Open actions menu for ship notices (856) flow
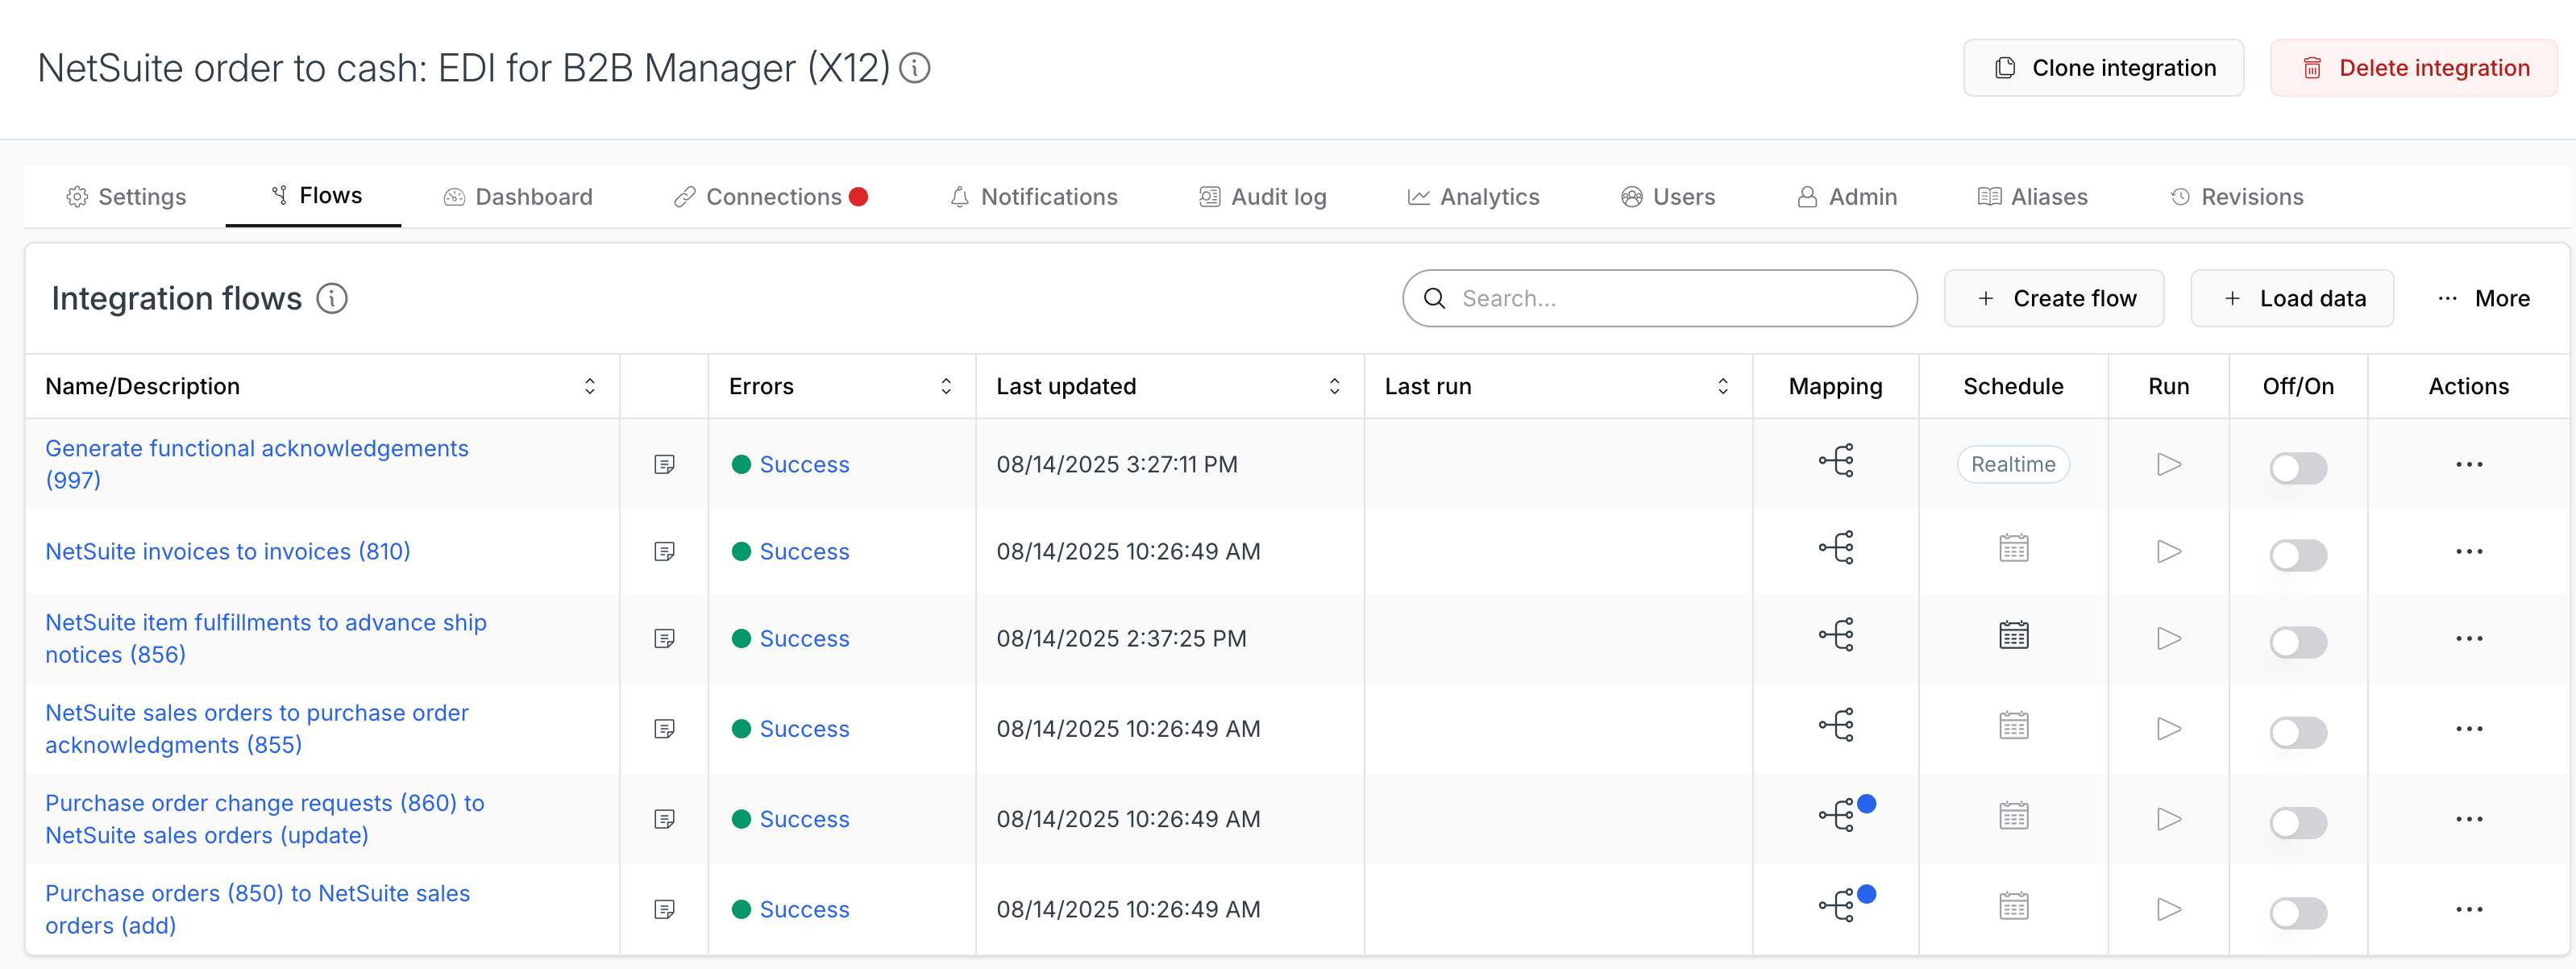Screen dimensions: 2576x969 (x=2469, y=638)
